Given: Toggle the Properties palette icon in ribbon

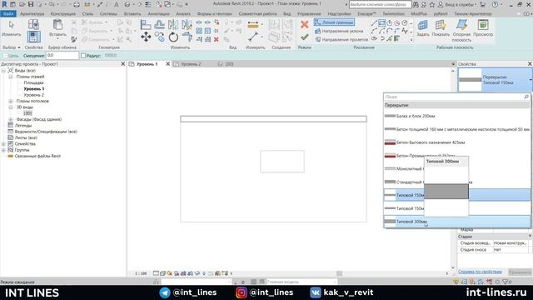Looking at the screenshot, I should 33,37.
